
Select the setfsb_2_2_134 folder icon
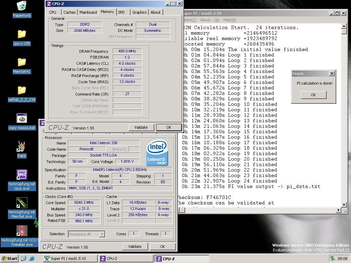pos(22,90)
